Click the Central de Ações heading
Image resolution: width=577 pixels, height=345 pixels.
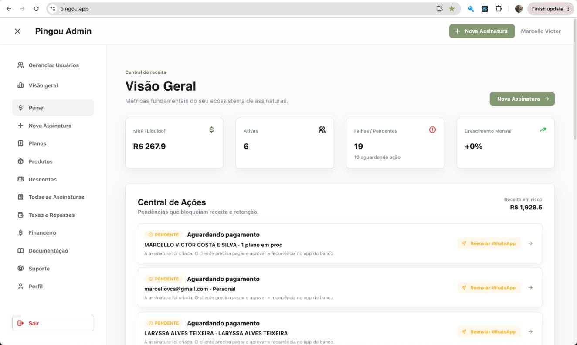[x=172, y=202]
